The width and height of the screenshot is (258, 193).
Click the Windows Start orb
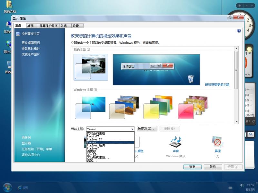[x=7, y=188]
